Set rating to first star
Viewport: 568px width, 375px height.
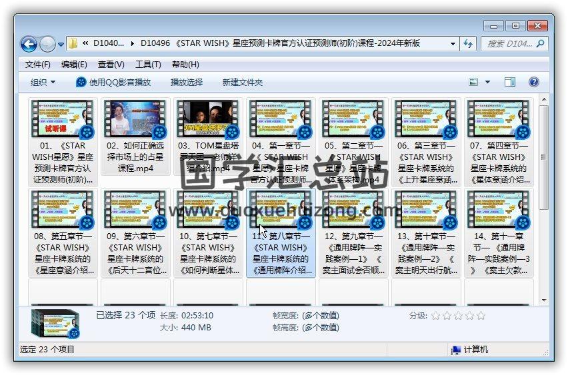click(435, 316)
